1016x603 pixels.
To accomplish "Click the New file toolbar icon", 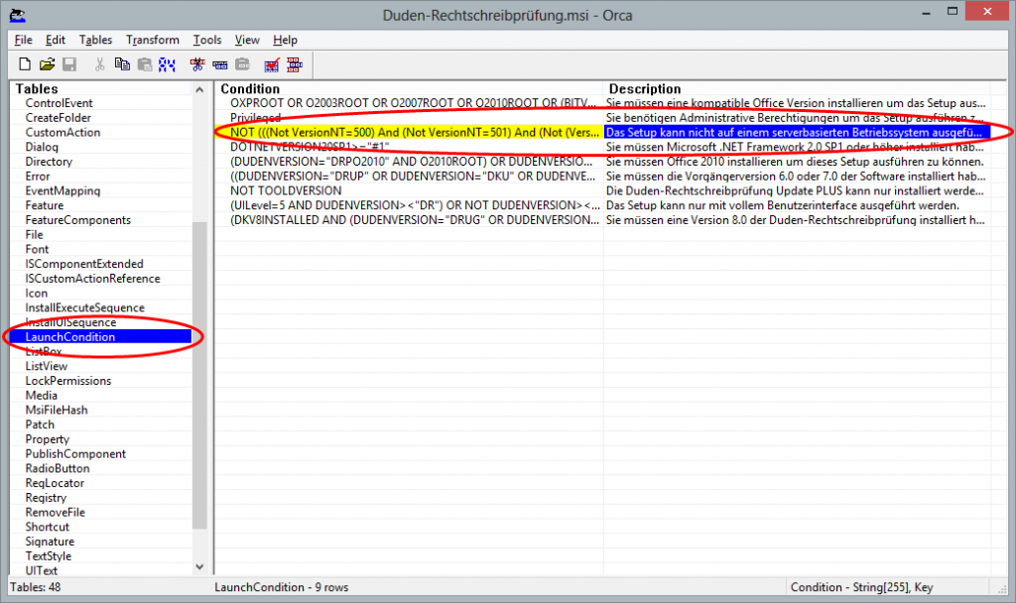I will pyautogui.click(x=25, y=64).
